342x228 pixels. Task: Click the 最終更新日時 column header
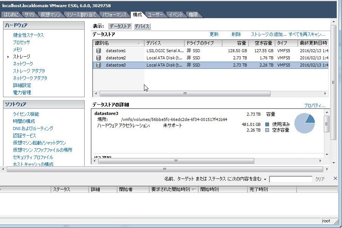(x=313, y=43)
